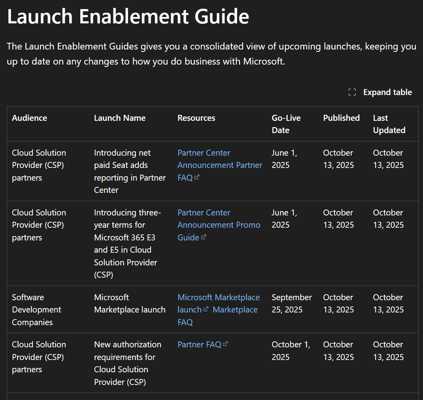Select 'Introducing three-year terms for Microsoft 365' cell
Image resolution: width=423 pixels, height=400 pixels.
pos(127,244)
